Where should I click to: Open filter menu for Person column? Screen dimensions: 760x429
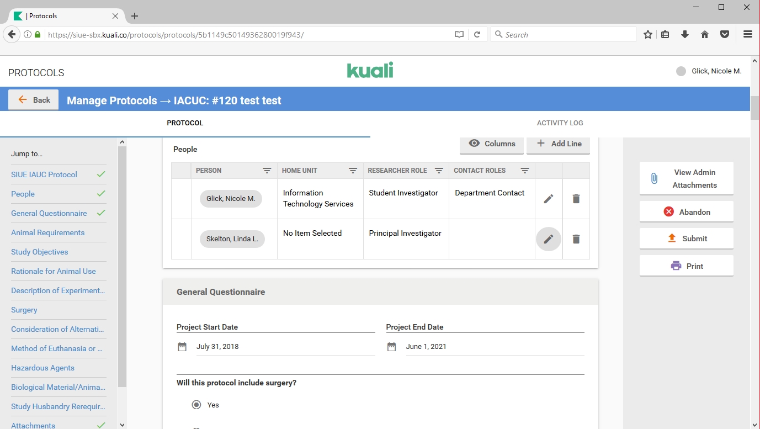pyautogui.click(x=267, y=171)
